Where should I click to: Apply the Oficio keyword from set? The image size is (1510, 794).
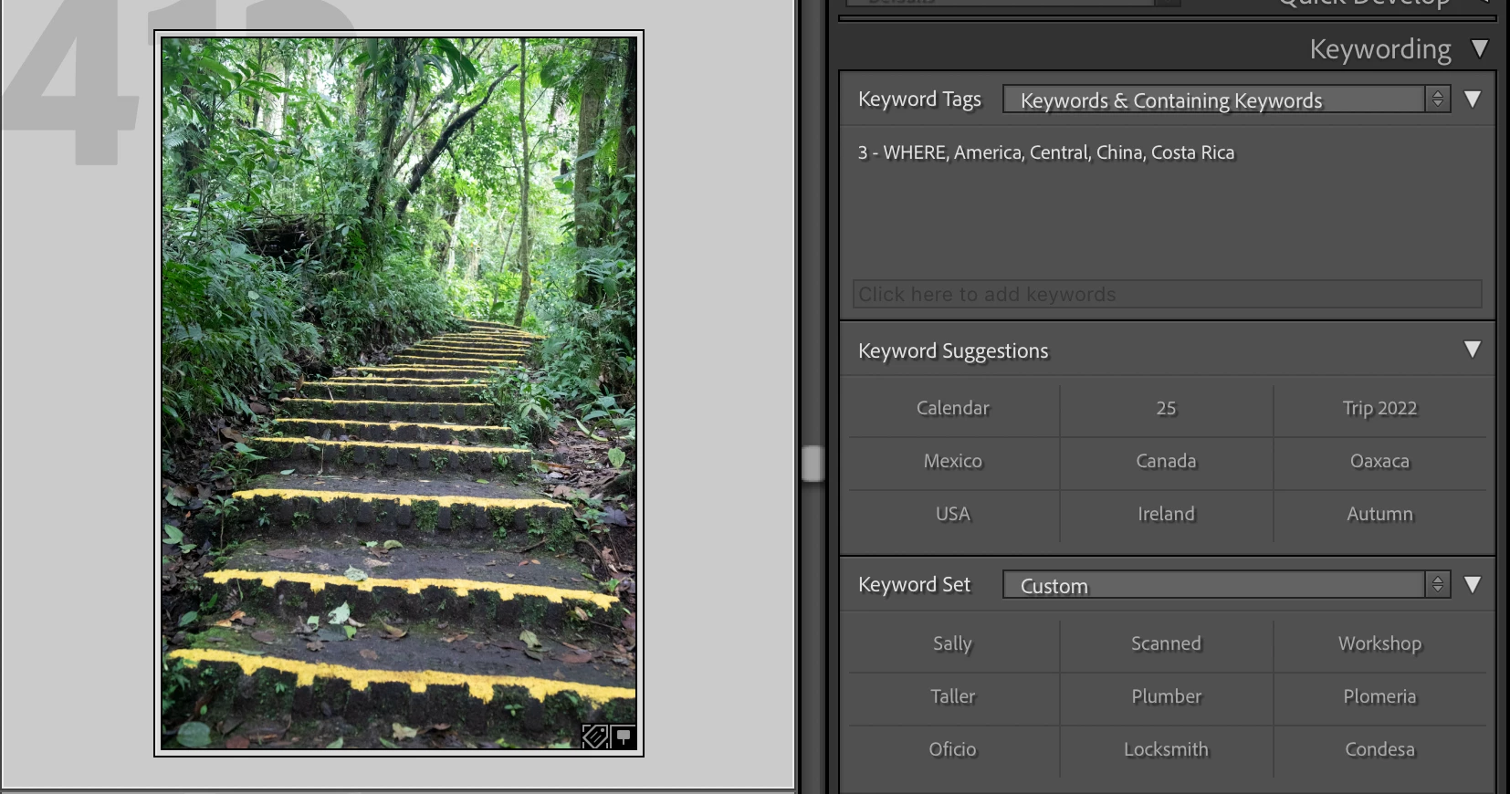(953, 749)
